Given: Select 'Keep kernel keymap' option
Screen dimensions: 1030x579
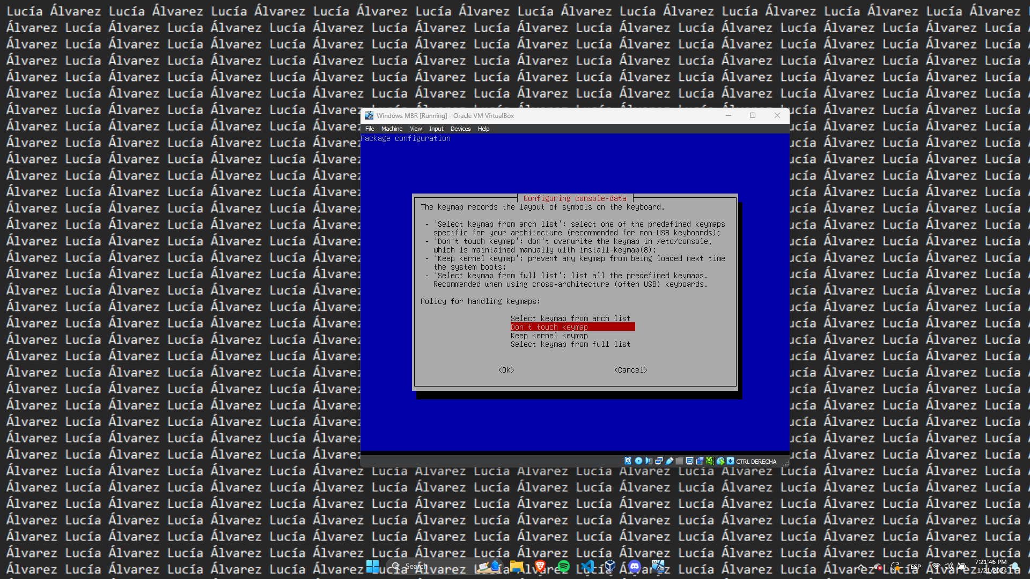Looking at the screenshot, I should pyautogui.click(x=549, y=336).
